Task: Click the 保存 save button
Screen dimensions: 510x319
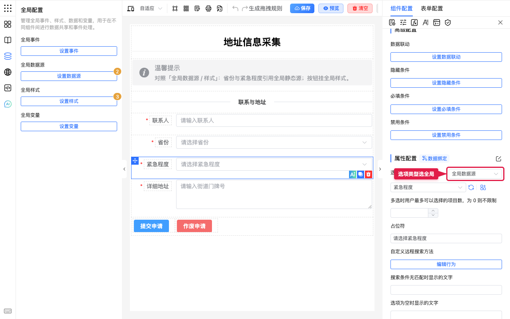Action: pos(302,8)
